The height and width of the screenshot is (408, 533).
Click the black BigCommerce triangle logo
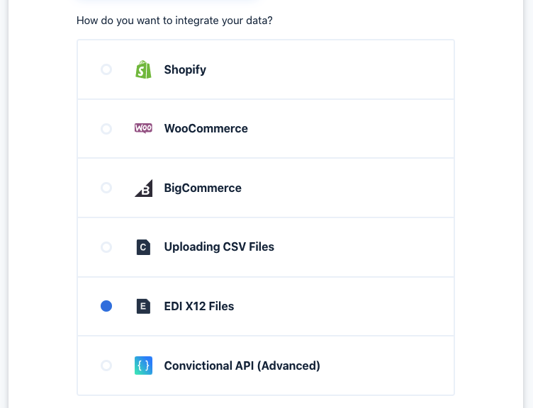143,188
